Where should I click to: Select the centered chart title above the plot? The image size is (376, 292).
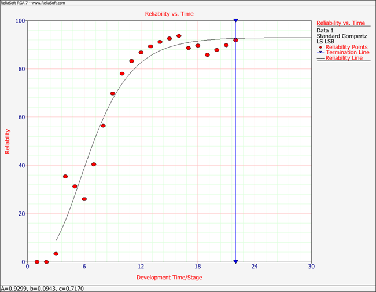(168, 13)
